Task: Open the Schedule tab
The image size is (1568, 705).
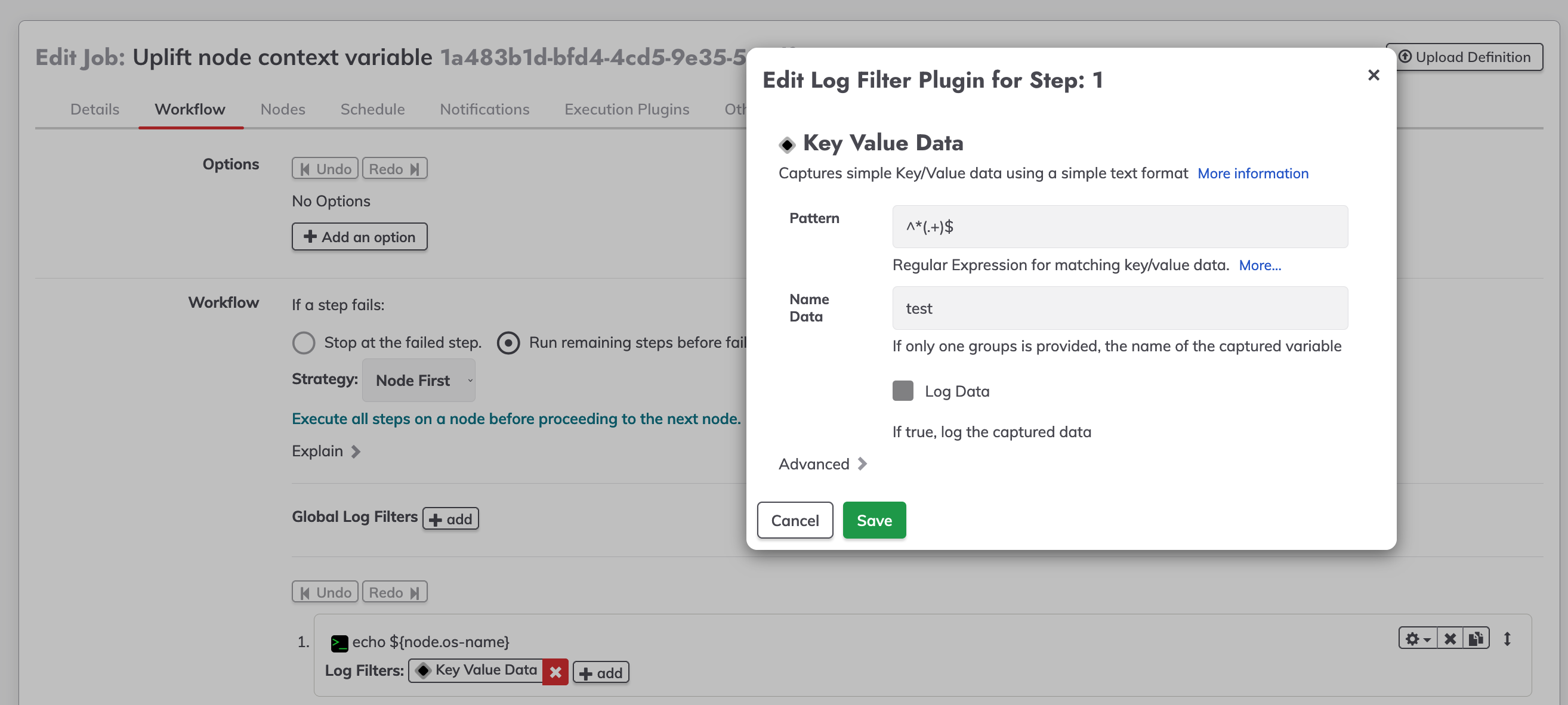Action: (372, 109)
